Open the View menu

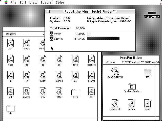pos(33,2)
